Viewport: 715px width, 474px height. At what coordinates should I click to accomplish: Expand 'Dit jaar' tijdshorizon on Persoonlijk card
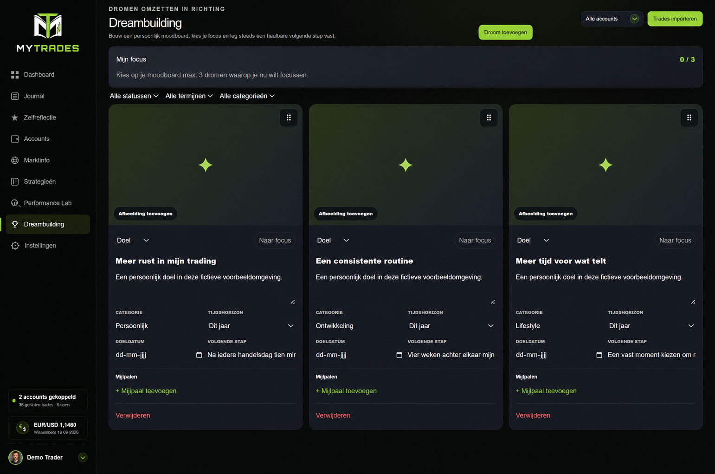pyautogui.click(x=251, y=326)
